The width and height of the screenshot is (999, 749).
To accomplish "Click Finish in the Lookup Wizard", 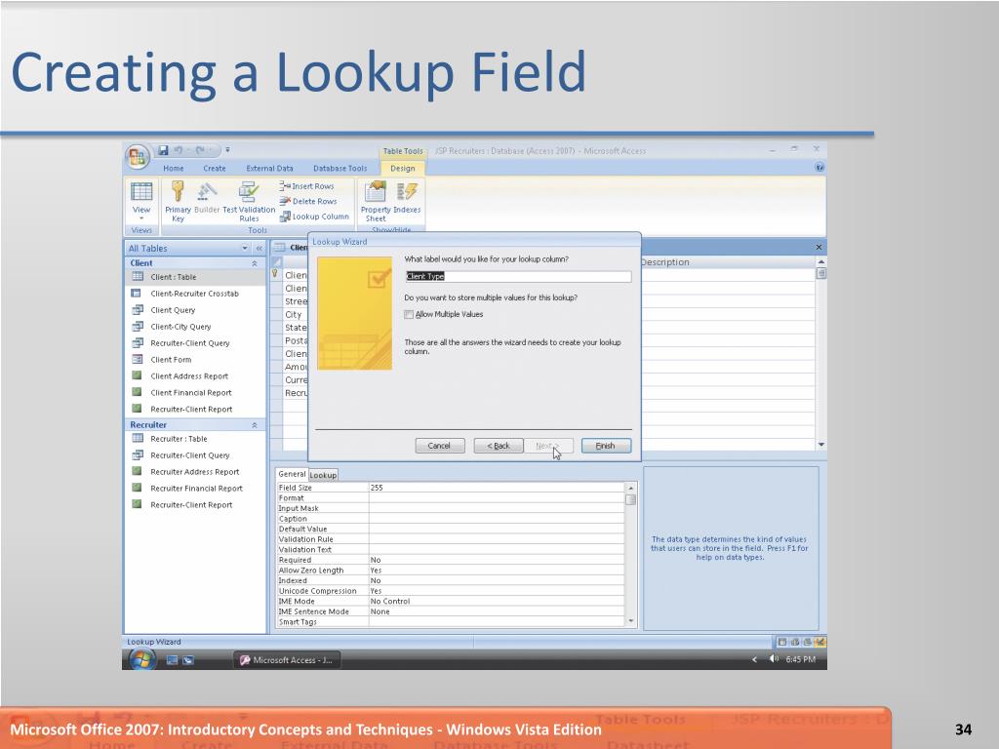I will coord(605,446).
